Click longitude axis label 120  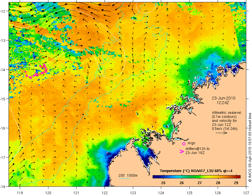[x=48, y=193]
